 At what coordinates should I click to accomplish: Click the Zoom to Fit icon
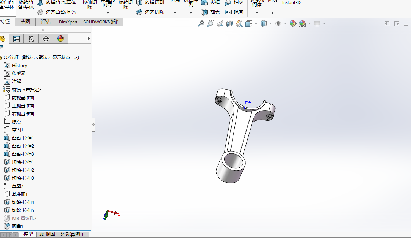click(201, 23)
